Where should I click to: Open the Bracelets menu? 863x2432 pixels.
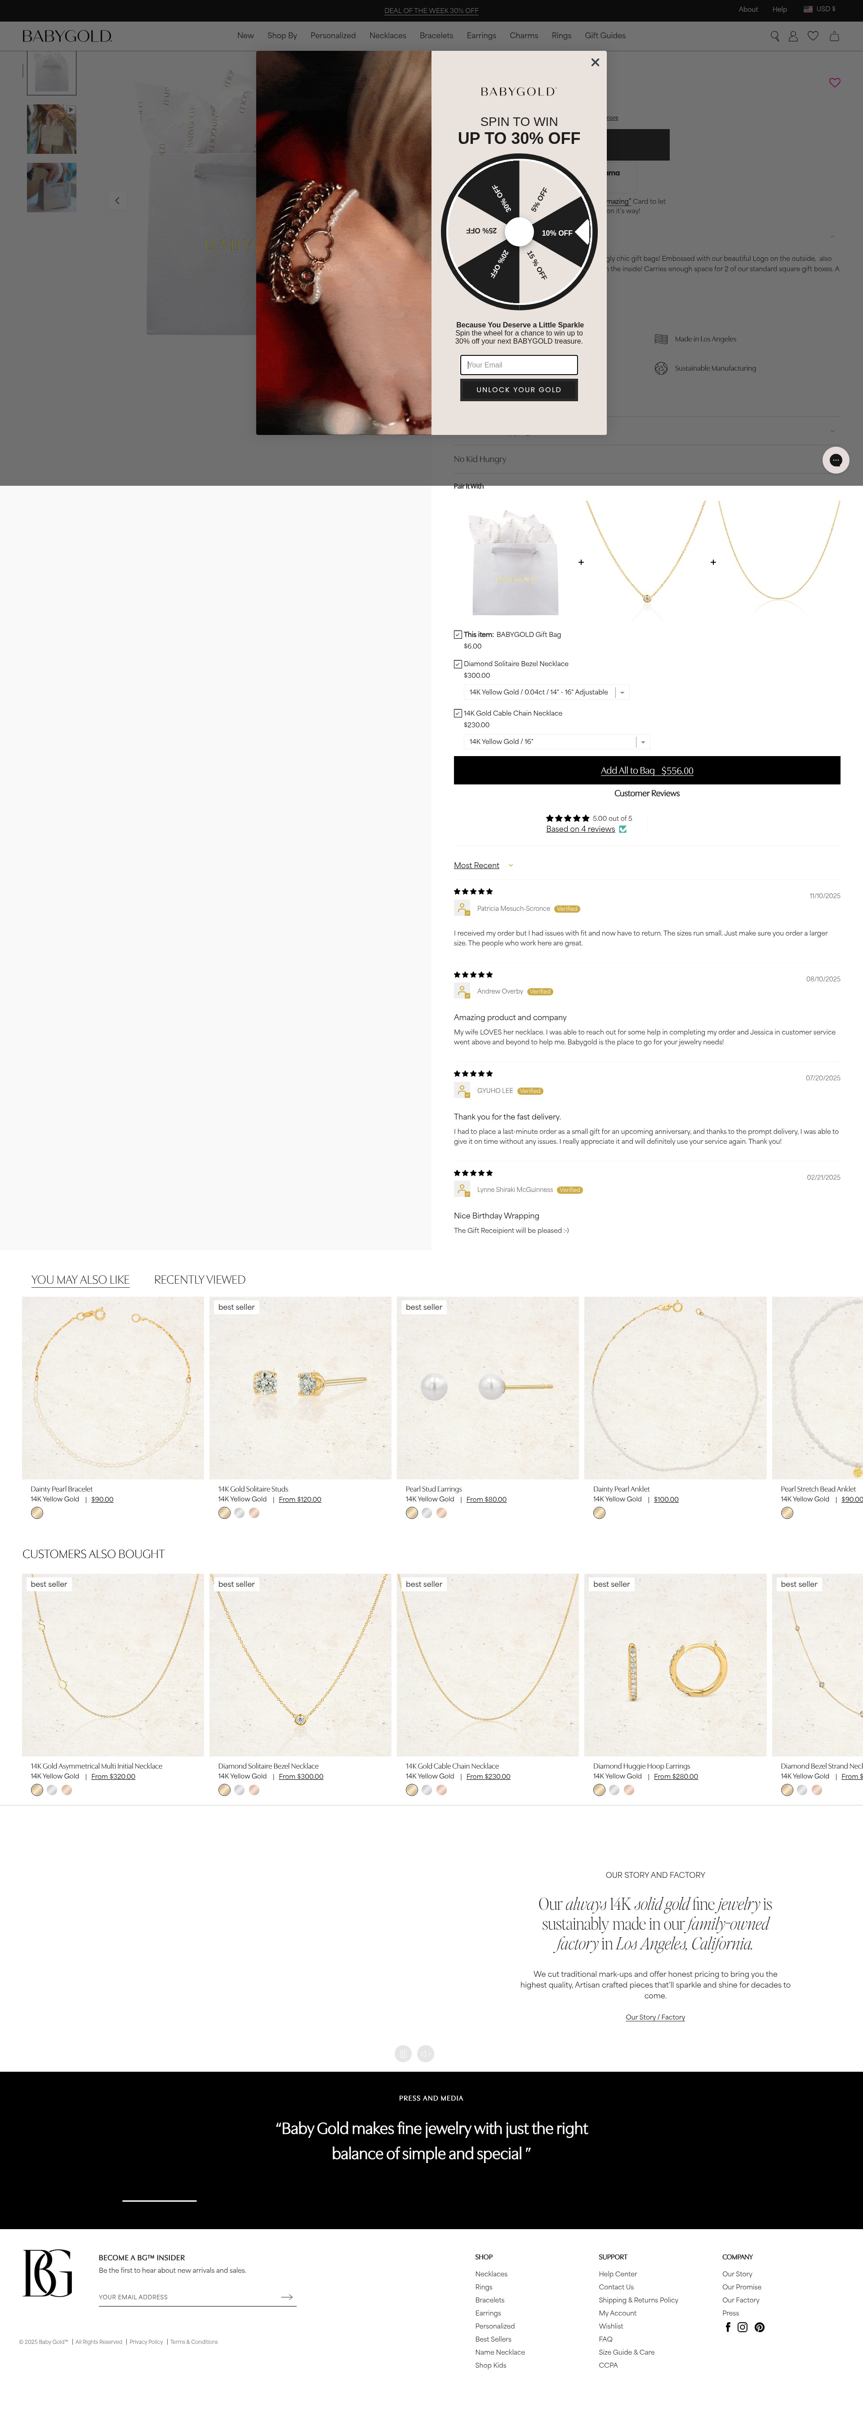click(437, 36)
